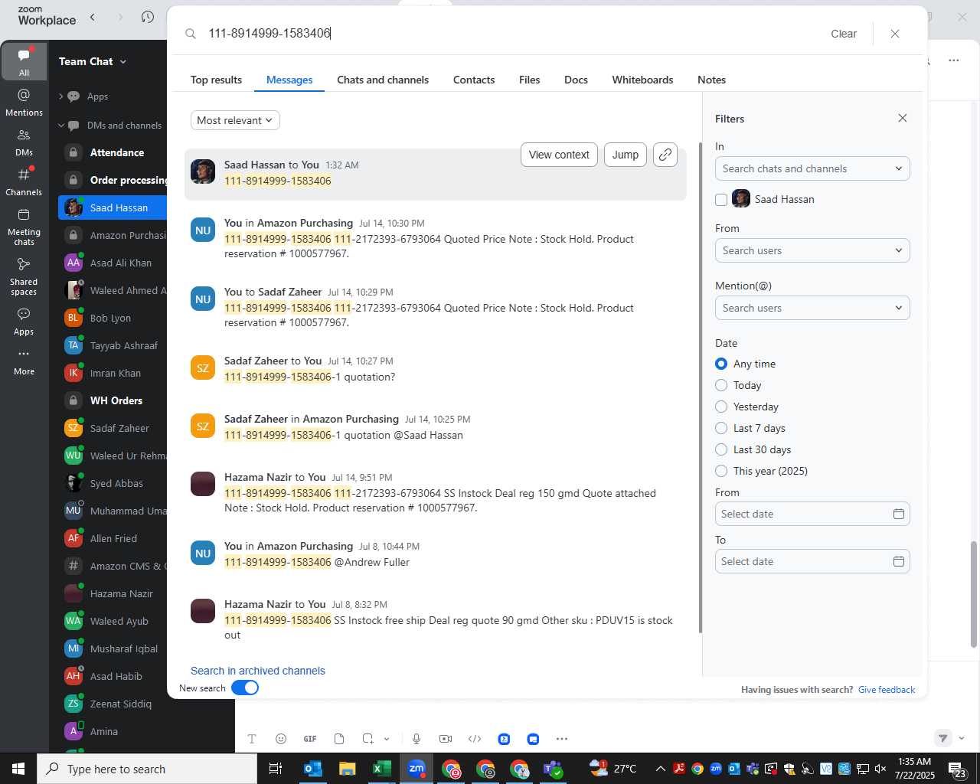Open the Most relevant sort dropdown
The height and width of the screenshot is (784, 980).
pyautogui.click(x=235, y=120)
